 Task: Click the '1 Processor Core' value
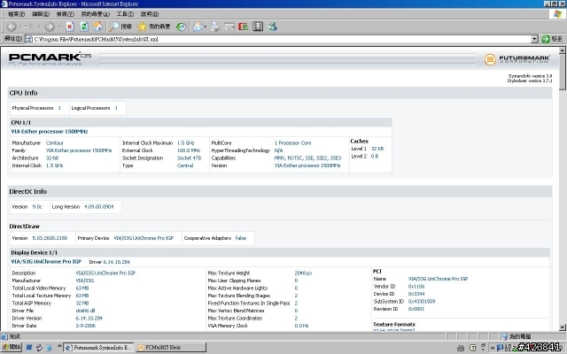click(x=292, y=143)
